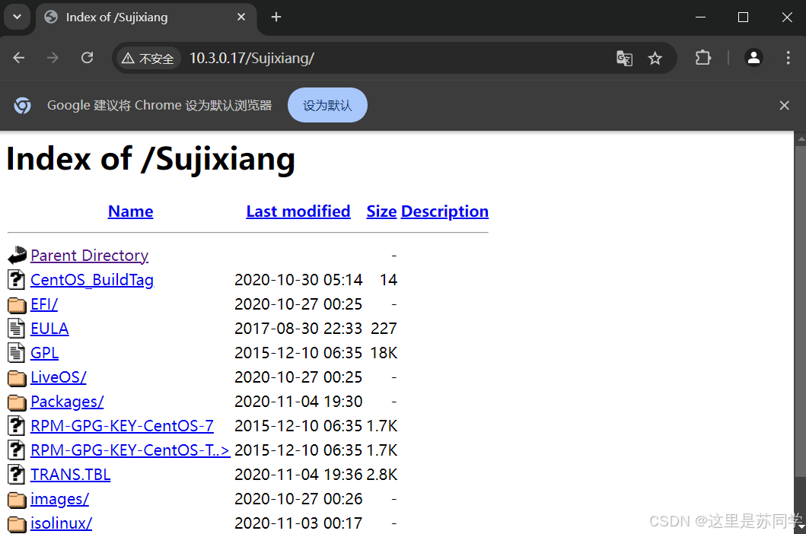Click the unknown-file icon beside RPM-GPG-KEY-CentOS-T..>
Image resolution: width=806 pixels, height=534 pixels.
(x=17, y=450)
